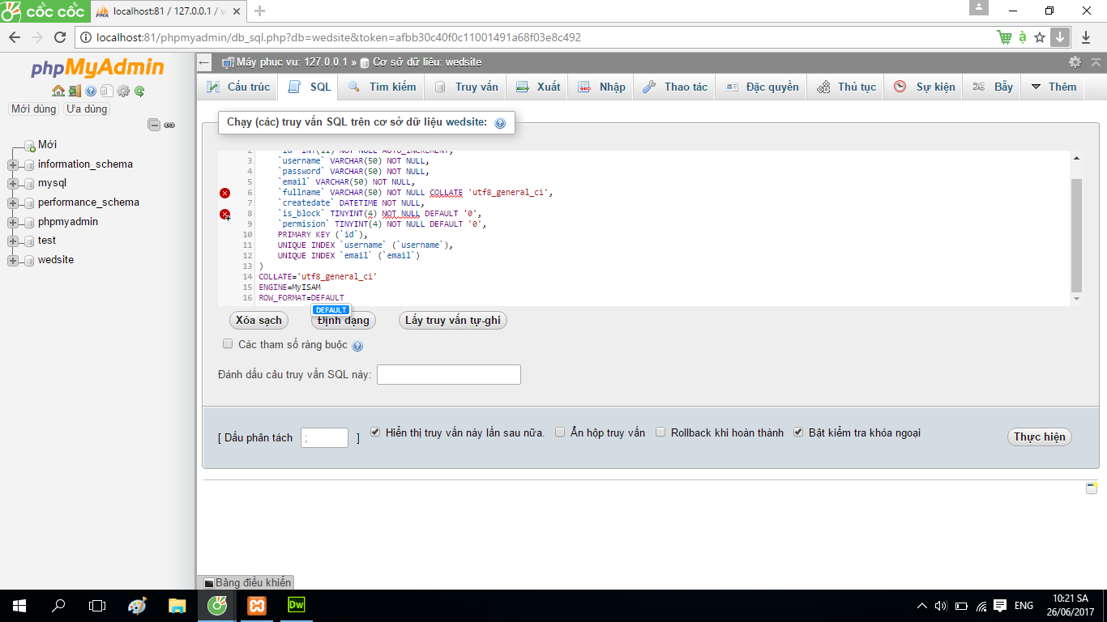Open Dreamweaver from the taskbar
1107x622 pixels.
click(296, 605)
